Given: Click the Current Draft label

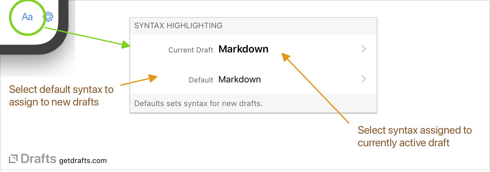Looking at the screenshot, I should 191,50.
